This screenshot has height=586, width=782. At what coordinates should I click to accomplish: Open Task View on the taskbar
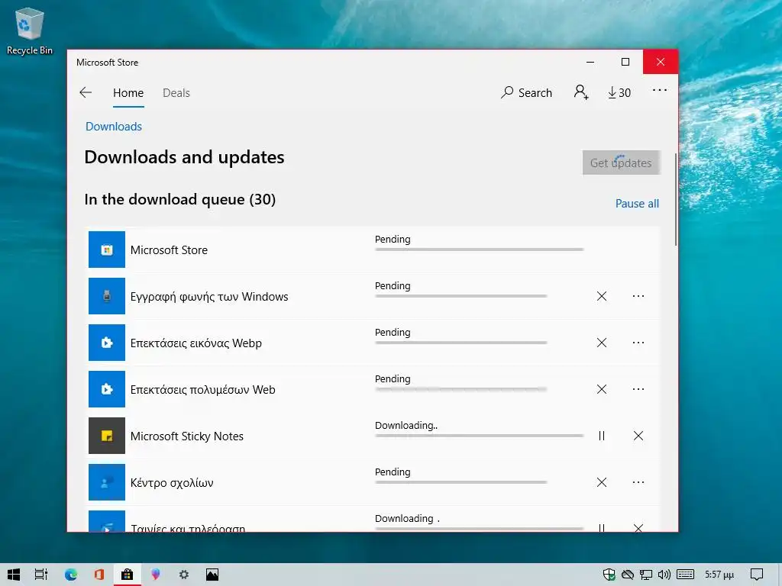coord(41,575)
